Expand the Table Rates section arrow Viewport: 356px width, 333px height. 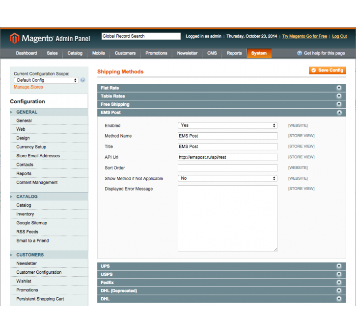(339, 96)
